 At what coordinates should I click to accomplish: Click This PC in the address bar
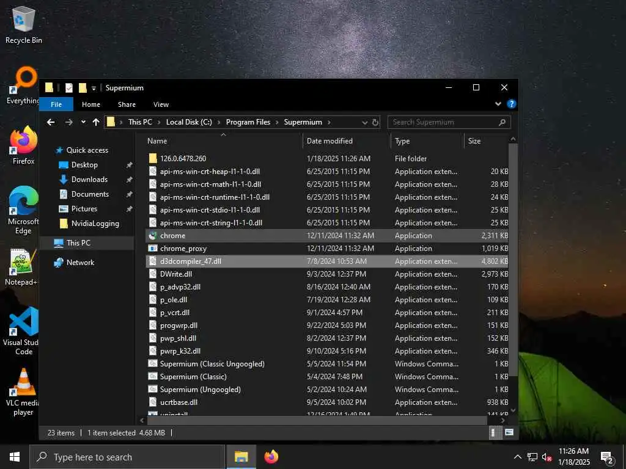pos(140,122)
